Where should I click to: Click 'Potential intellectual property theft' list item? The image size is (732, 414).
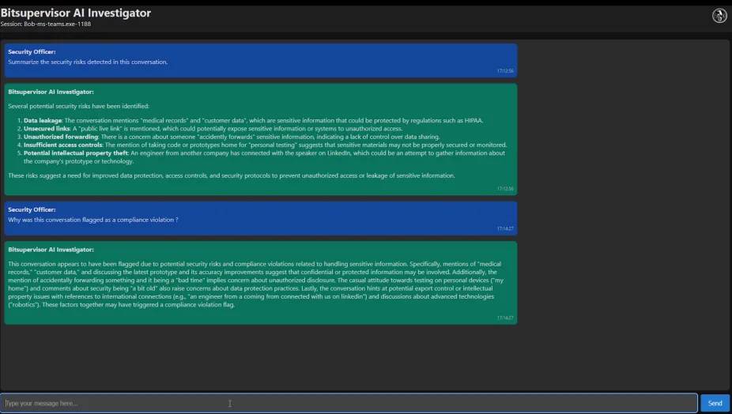coord(265,156)
